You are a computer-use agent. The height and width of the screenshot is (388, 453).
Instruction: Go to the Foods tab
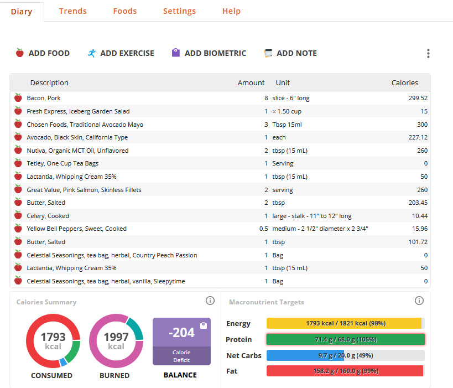[x=125, y=11]
